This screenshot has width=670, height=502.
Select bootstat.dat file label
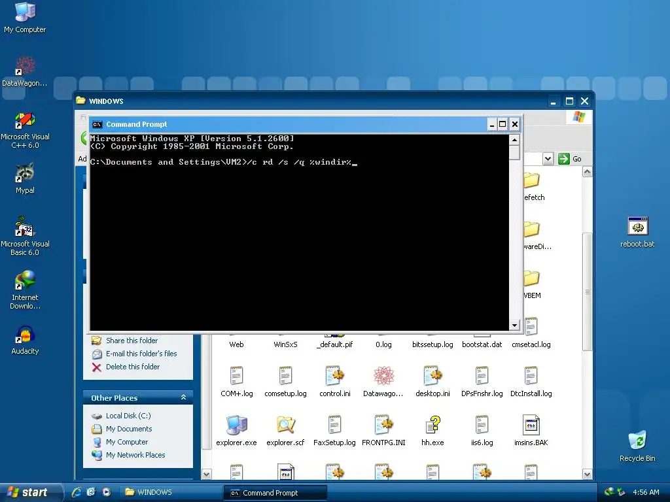tap(482, 344)
